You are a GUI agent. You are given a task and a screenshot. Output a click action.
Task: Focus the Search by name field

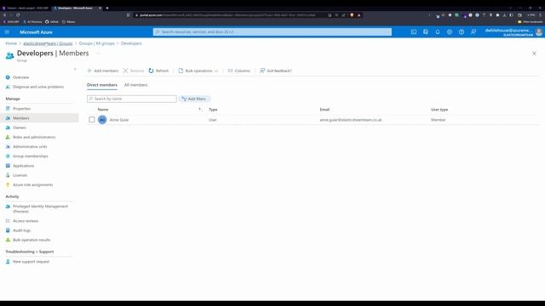tap(132, 99)
